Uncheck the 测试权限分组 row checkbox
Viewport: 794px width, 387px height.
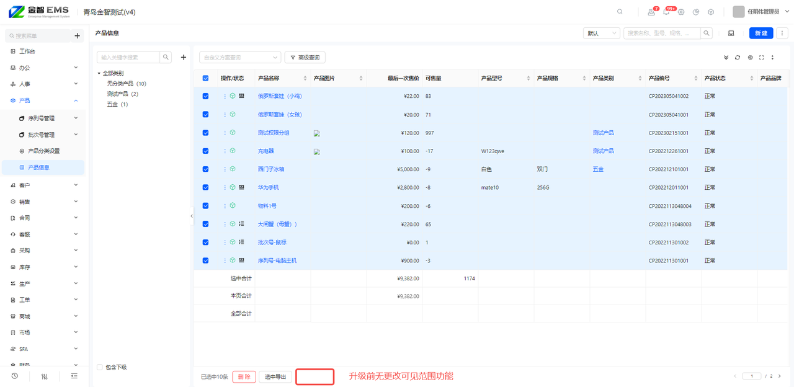205,133
